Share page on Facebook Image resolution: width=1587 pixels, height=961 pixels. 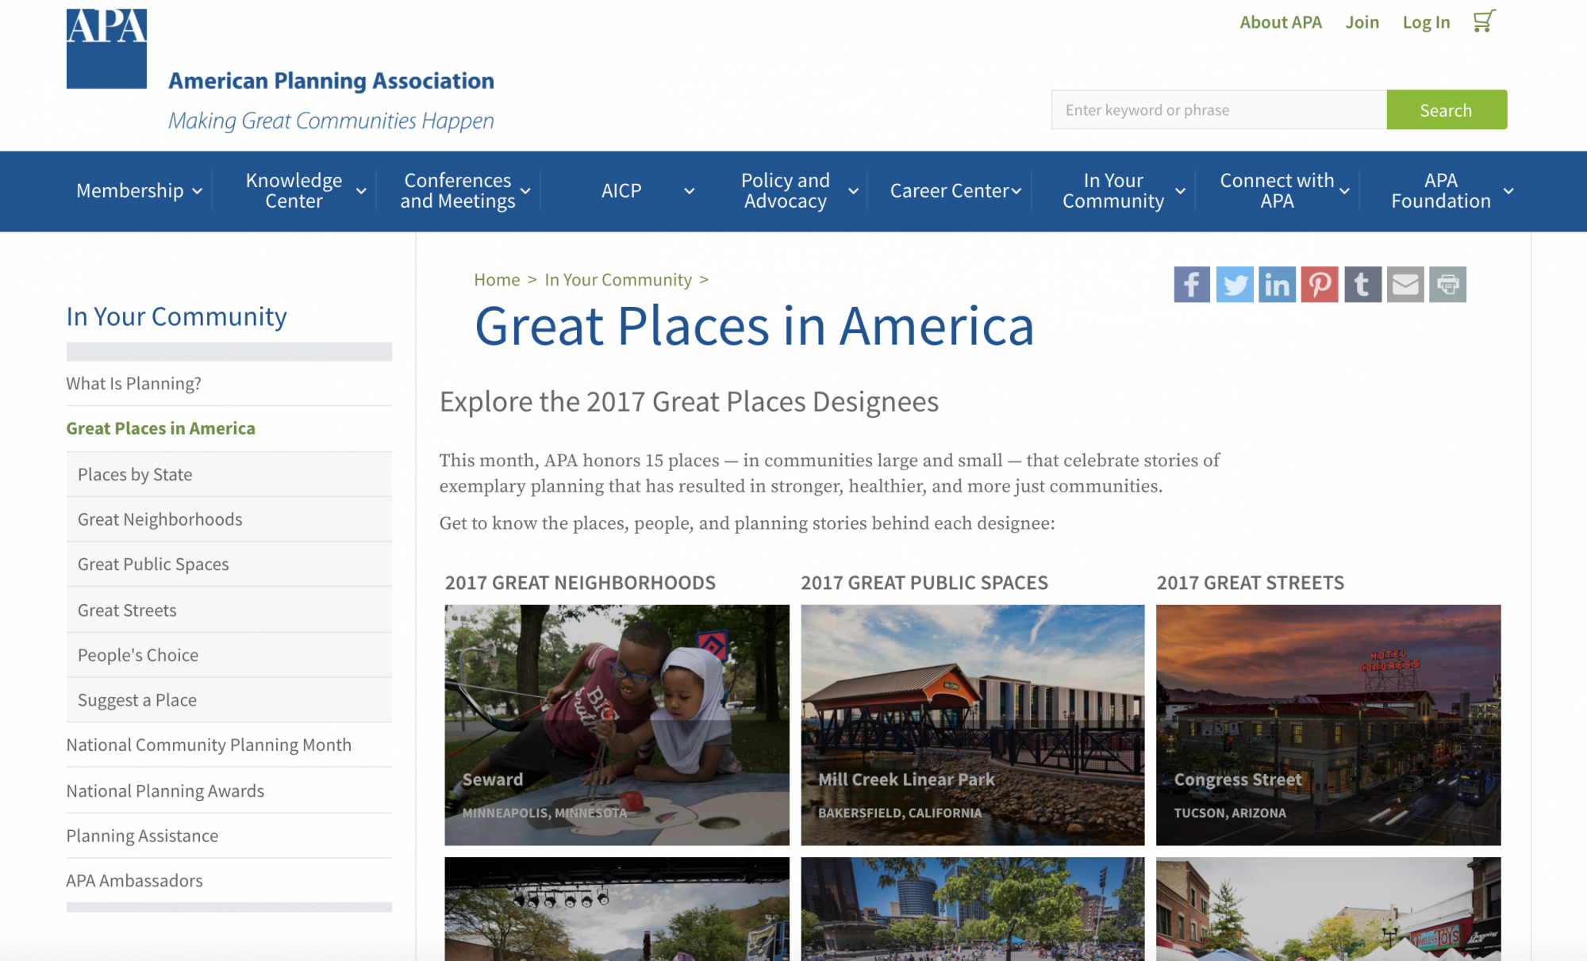pos(1192,285)
